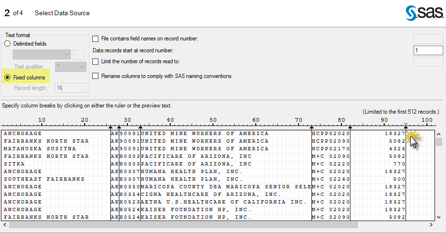Click the column break marker at position 33
446x233 pixels.
141,127
